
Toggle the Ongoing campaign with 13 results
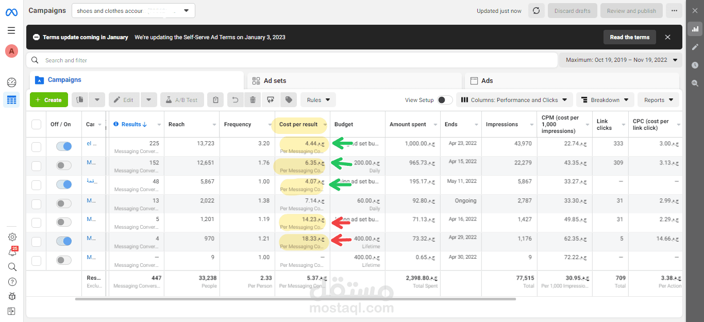[x=64, y=204]
